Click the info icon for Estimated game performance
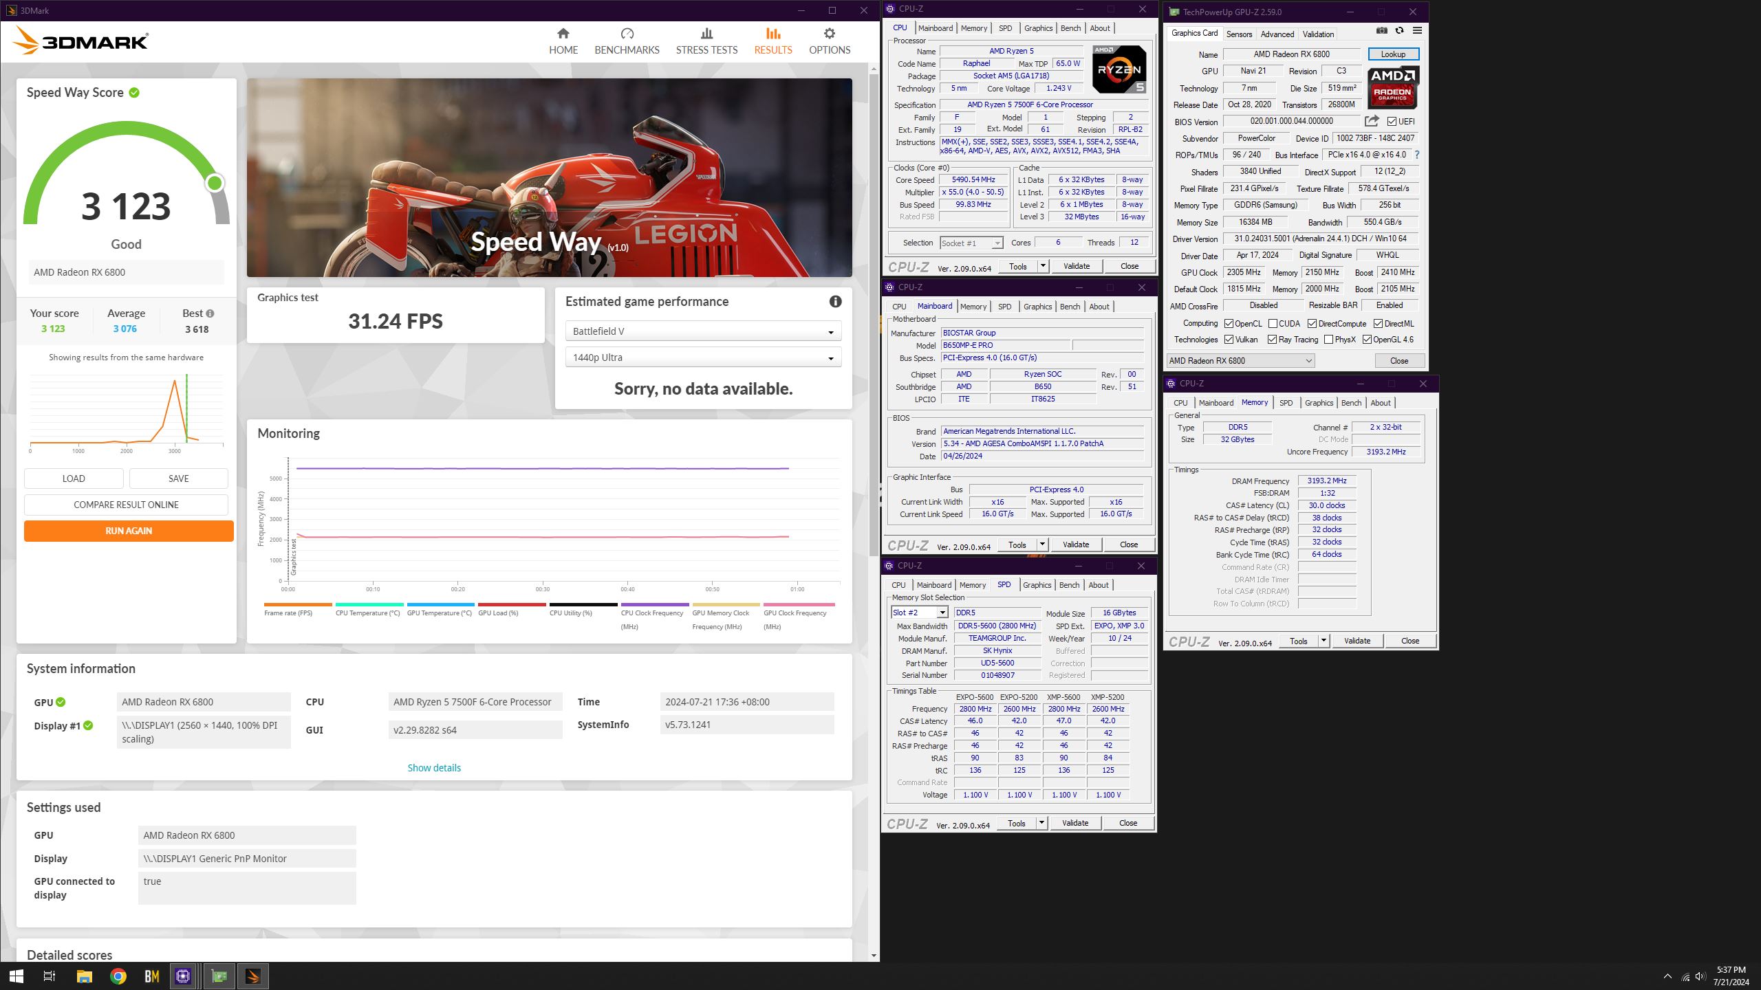 coord(835,301)
